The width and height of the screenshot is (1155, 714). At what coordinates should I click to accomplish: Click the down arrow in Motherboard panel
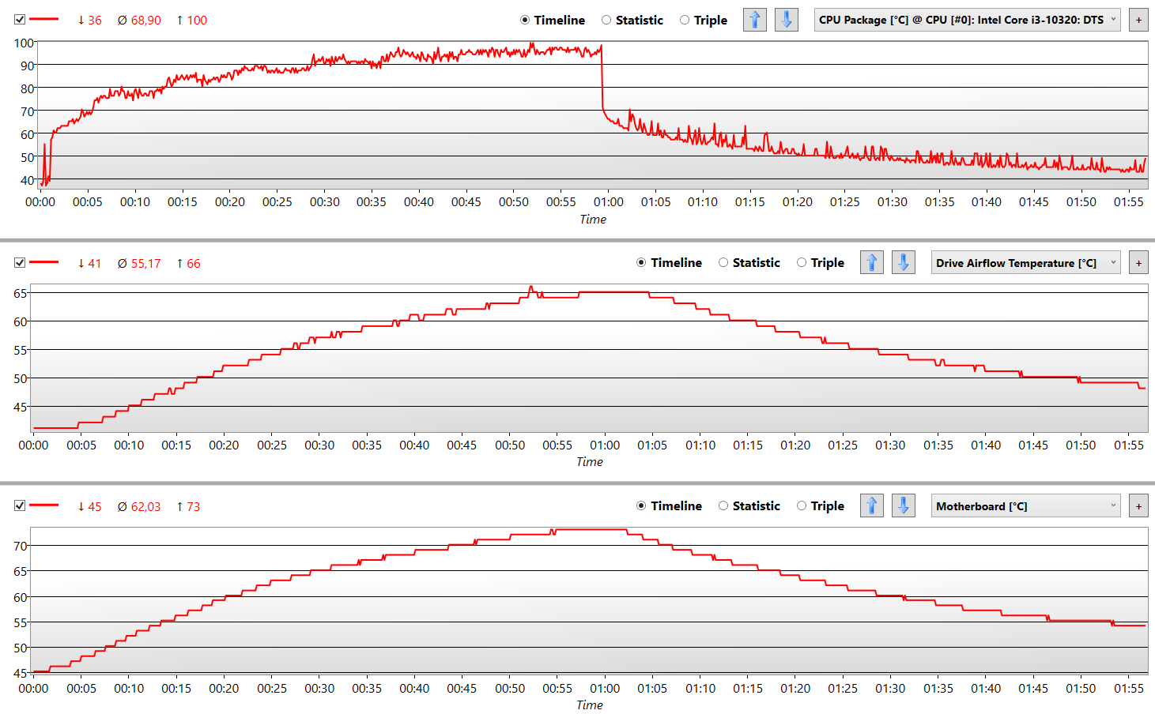[903, 505]
